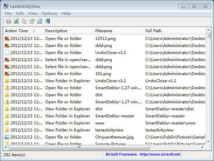Click the Copy Selected Items icon
Image resolution: width=214 pixels, height=161 pixels.
[24, 21]
